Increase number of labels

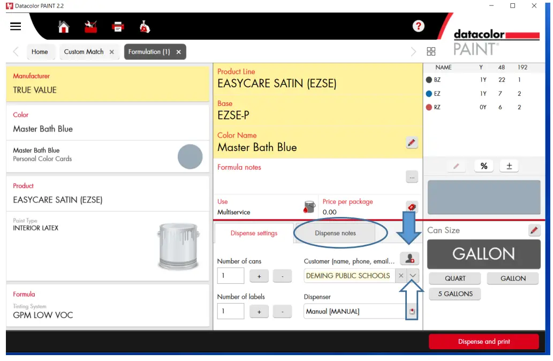click(x=259, y=312)
